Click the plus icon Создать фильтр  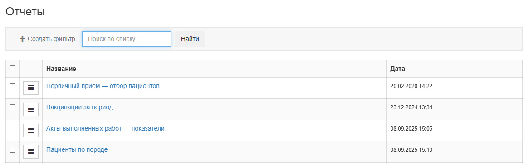pyautogui.click(x=23, y=39)
